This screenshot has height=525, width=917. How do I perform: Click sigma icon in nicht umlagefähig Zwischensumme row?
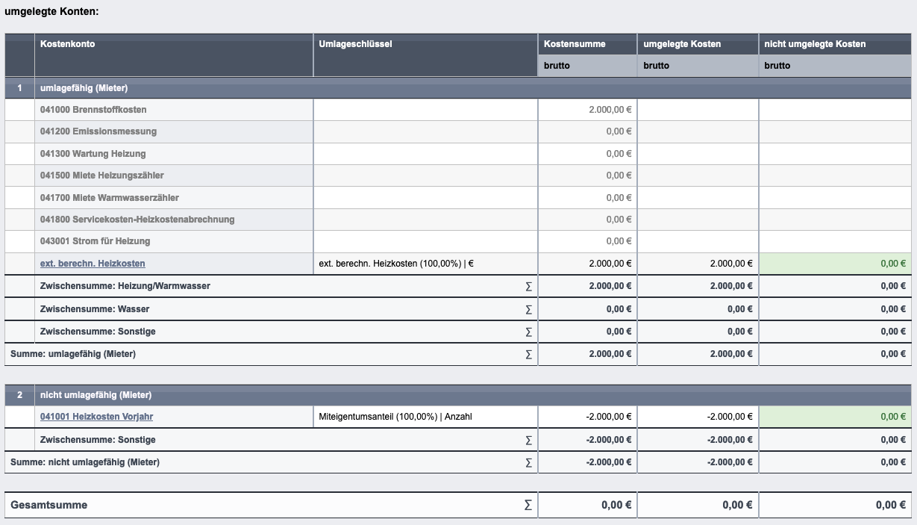click(x=529, y=440)
